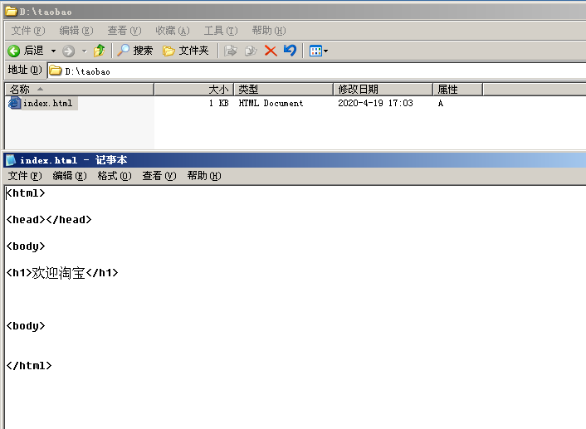Screen dimensions: 586x429
Task: Open the Forward history dropdown arrow
Action: pyautogui.click(x=85, y=51)
